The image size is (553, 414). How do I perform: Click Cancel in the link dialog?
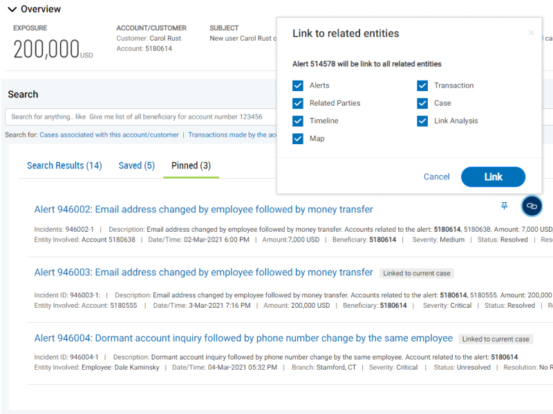(436, 177)
